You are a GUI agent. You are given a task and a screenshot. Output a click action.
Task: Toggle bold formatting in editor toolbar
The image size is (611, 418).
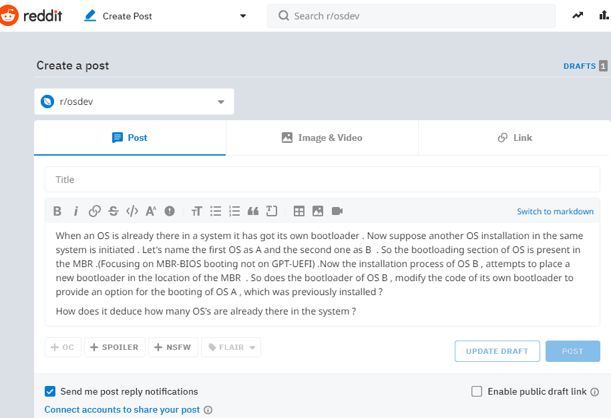[x=57, y=211]
